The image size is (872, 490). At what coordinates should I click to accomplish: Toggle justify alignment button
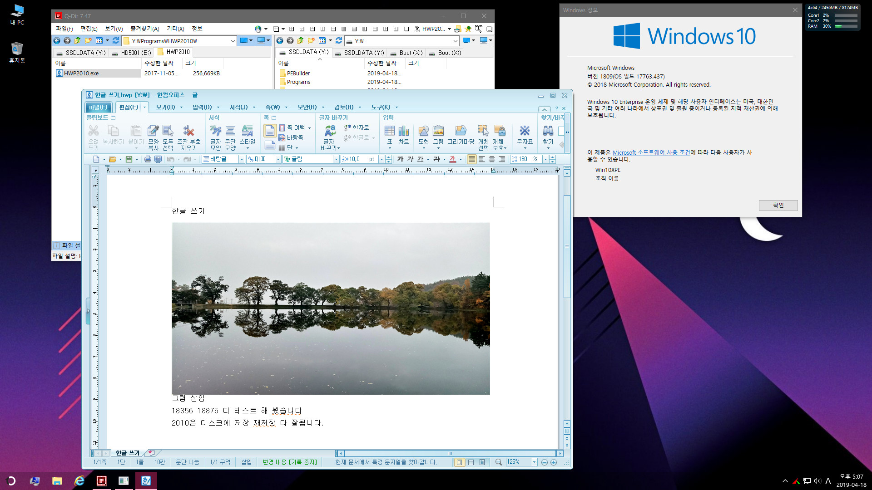[x=472, y=159]
